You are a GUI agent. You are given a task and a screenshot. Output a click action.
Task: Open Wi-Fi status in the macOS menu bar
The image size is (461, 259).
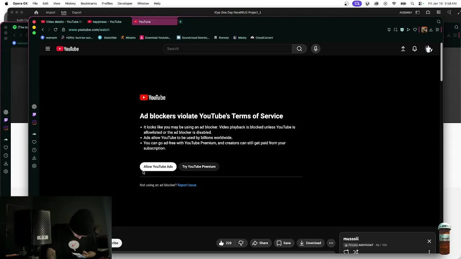[394, 3]
